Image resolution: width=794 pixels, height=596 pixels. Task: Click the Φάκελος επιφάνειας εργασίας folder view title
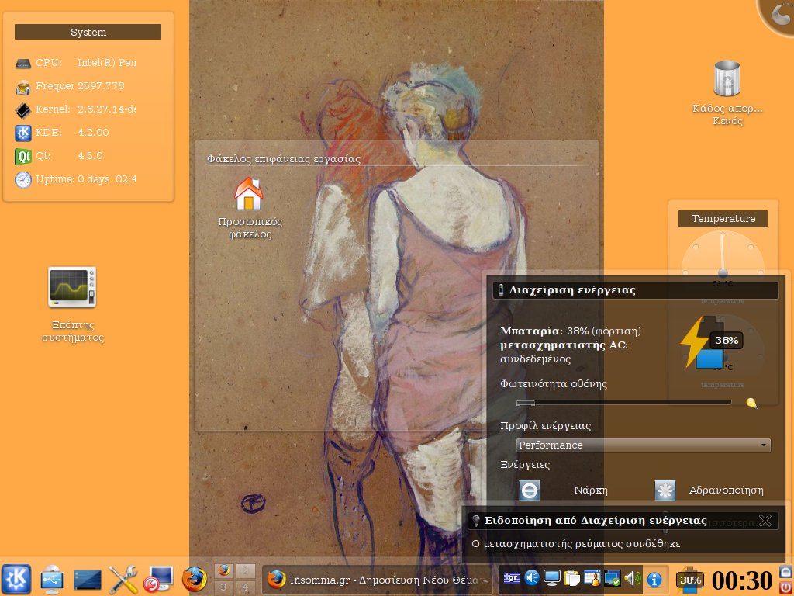coord(284,158)
